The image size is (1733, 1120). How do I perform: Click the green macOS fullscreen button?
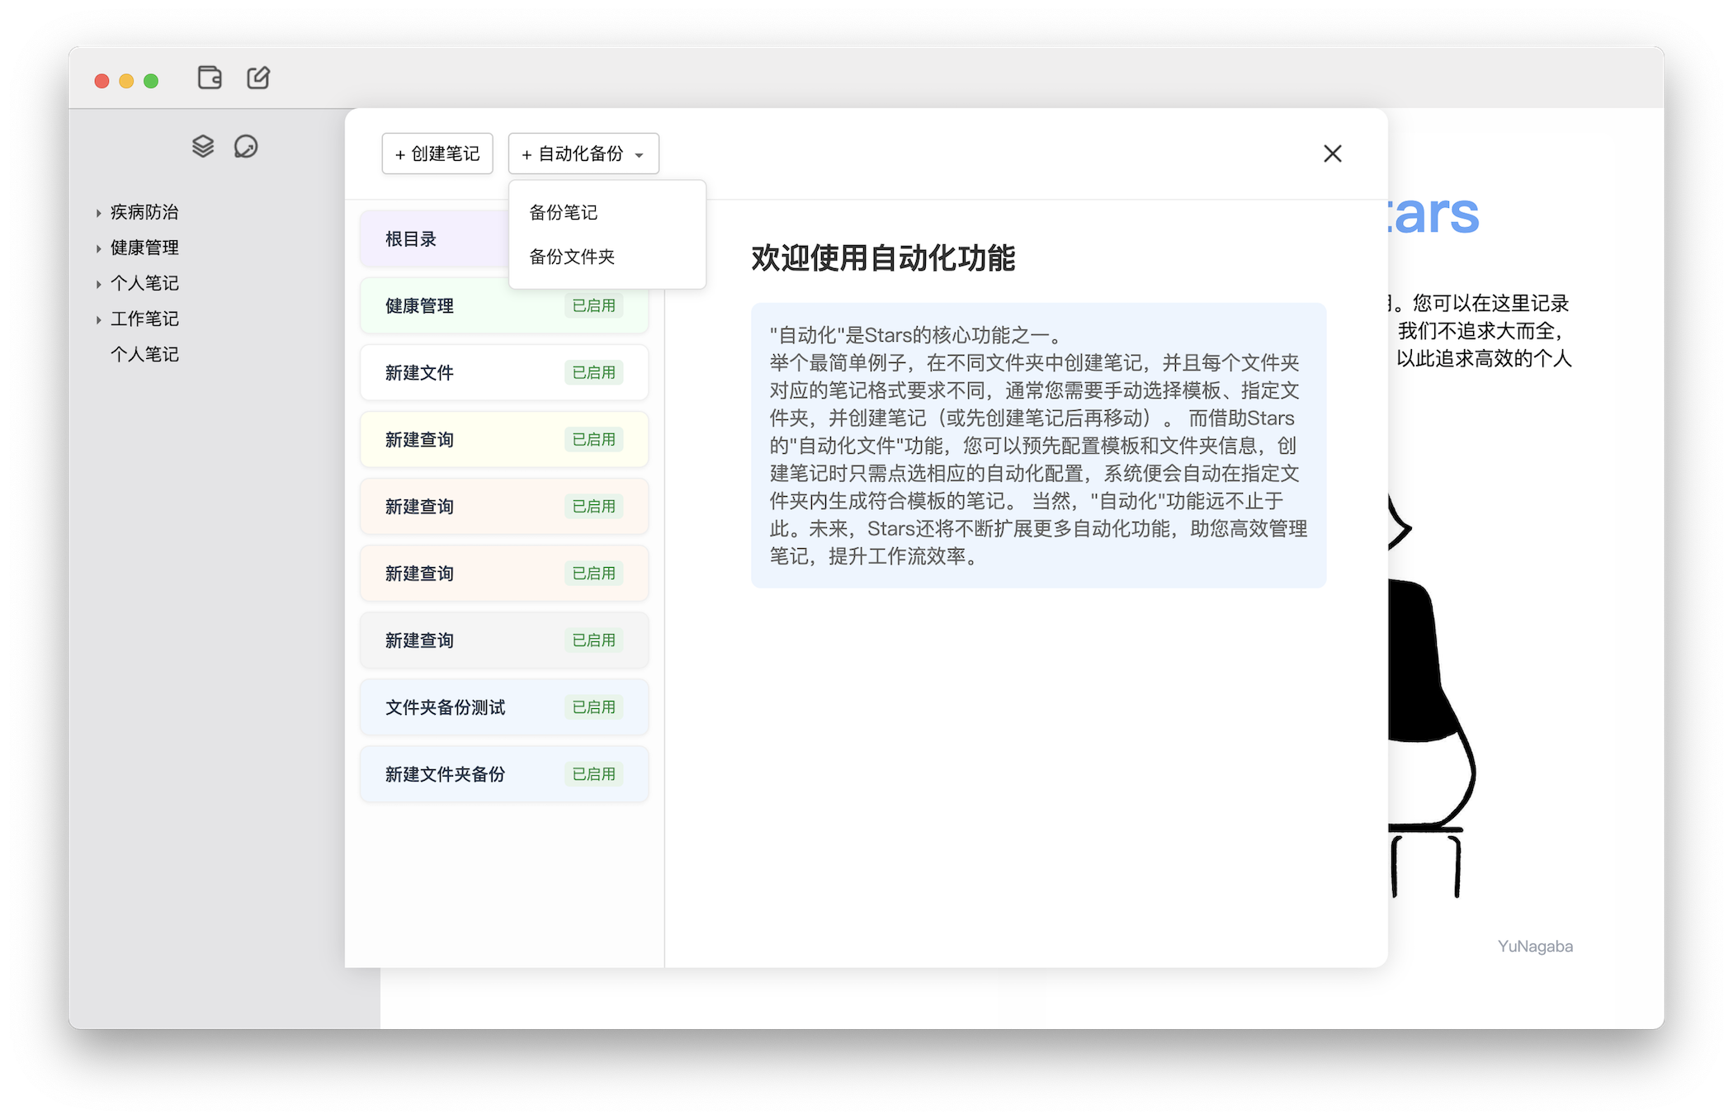coord(151,81)
